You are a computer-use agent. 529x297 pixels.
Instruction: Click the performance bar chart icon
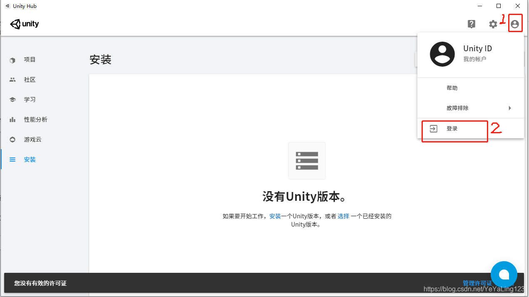(12, 120)
